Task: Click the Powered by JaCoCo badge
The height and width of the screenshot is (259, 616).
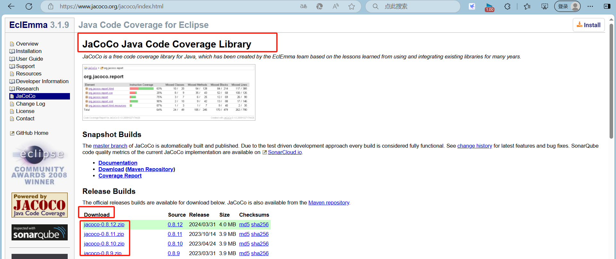Action: [x=39, y=205]
